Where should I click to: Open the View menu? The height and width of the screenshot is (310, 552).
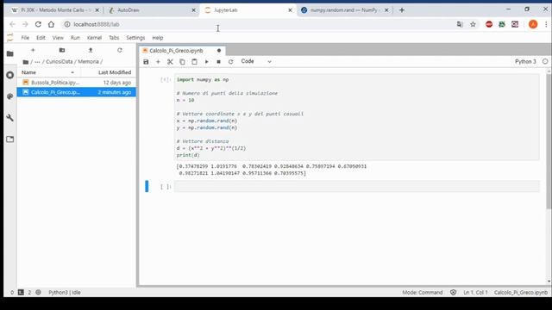[x=58, y=38]
